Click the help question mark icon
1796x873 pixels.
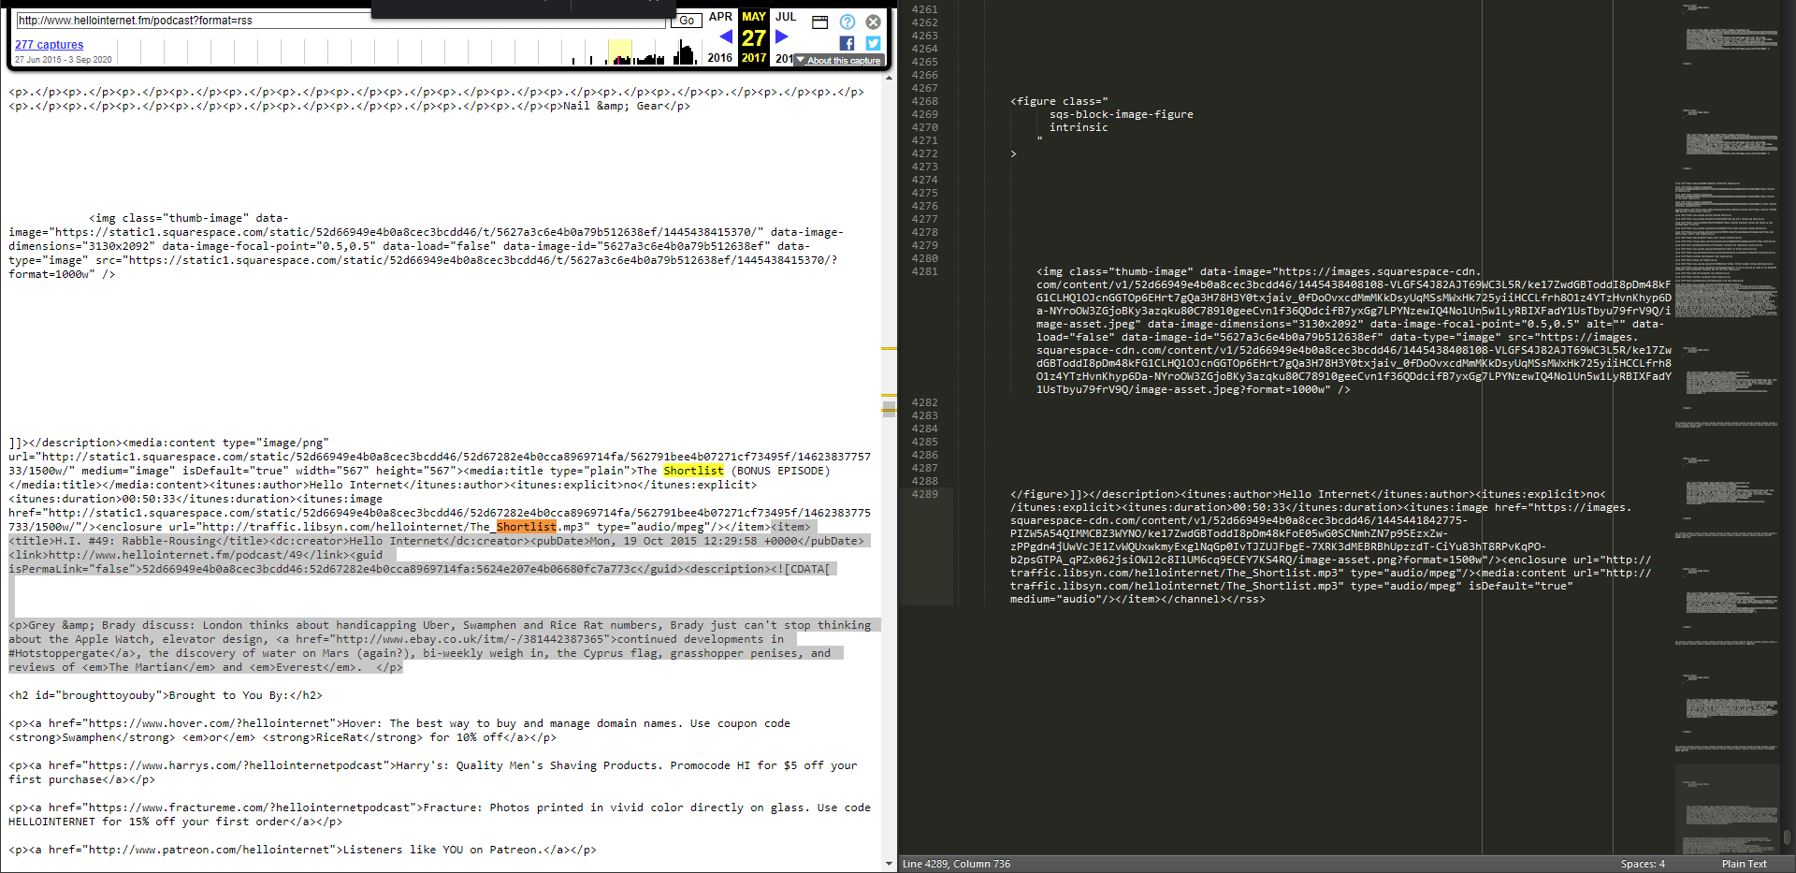pos(847,22)
